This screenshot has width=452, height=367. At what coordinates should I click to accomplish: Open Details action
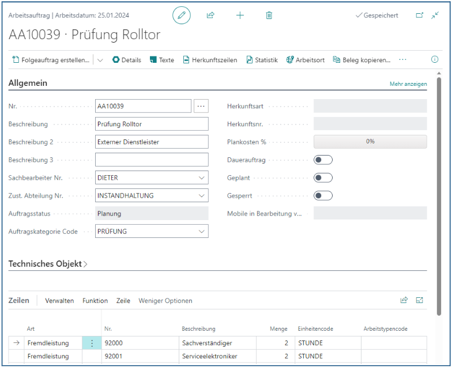(127, 60)
